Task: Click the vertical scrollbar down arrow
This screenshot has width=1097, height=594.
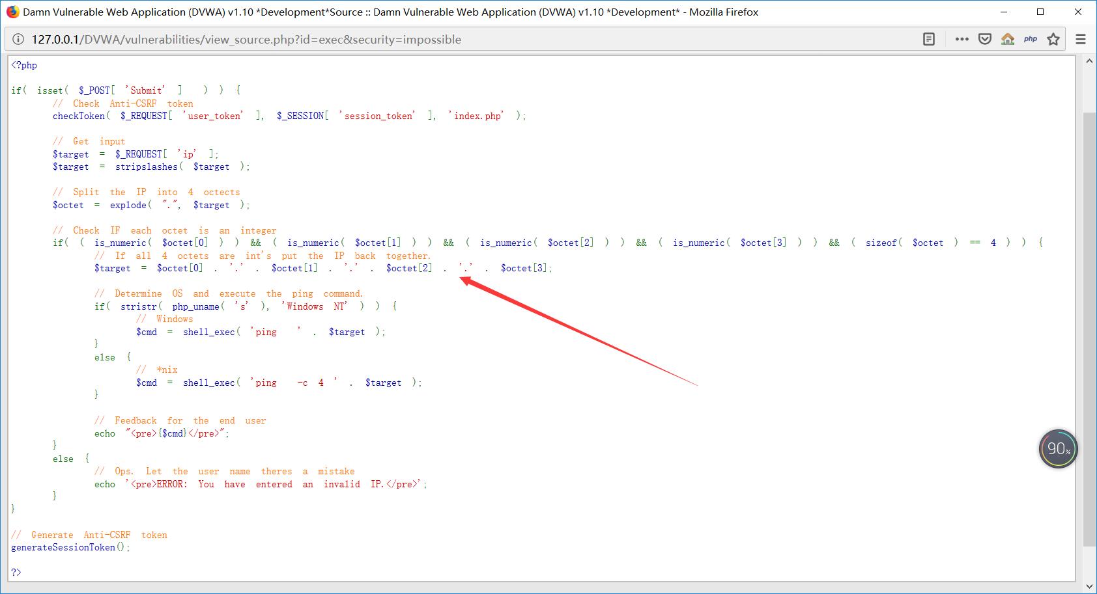Action: (1089, 587)
